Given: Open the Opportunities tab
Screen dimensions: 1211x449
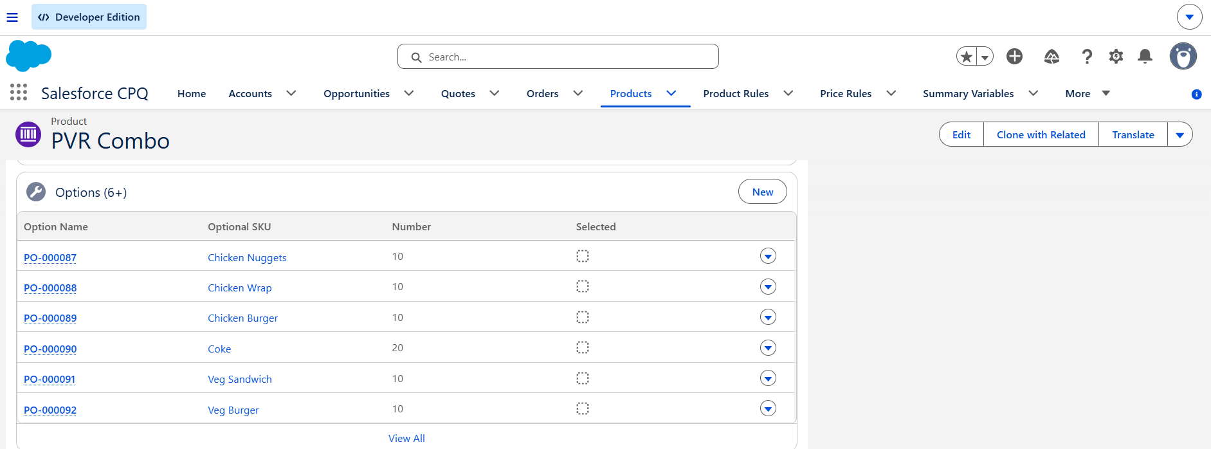Looking at the screenshot, I should point(356,93).
